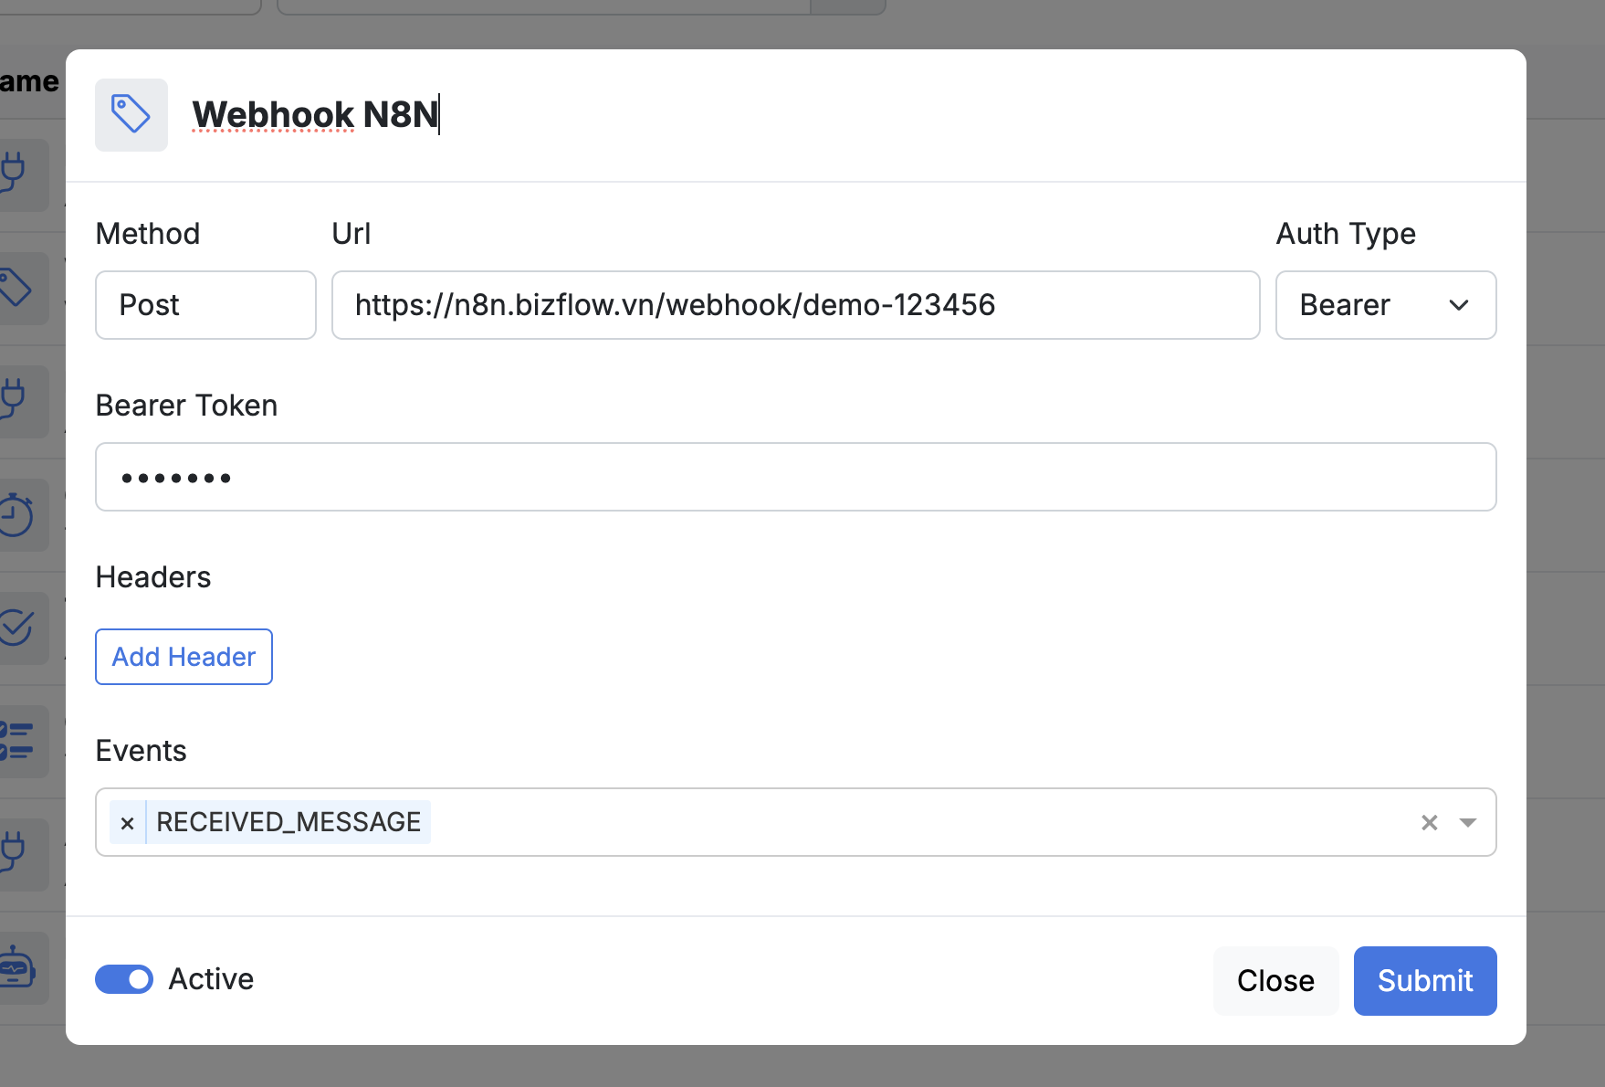
Task: Click the RECEIVED_MESSAGE chip label
Action: (288, 822)
